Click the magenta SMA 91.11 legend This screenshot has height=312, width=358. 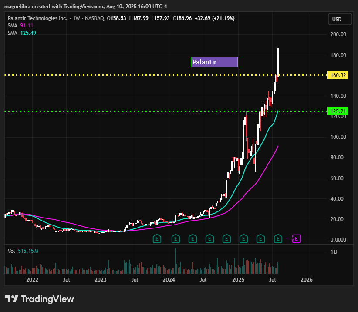coord(20,26)
